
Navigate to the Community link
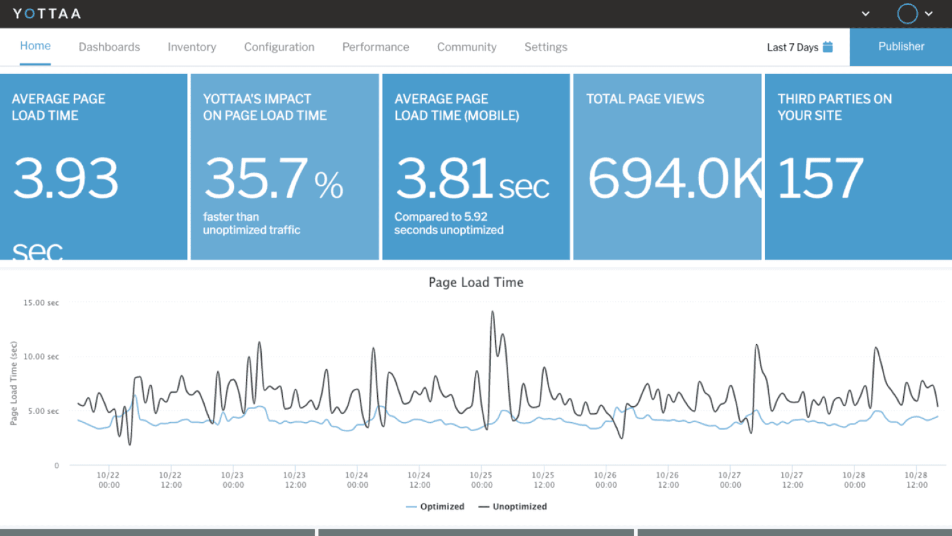click(x=466, y=46)
